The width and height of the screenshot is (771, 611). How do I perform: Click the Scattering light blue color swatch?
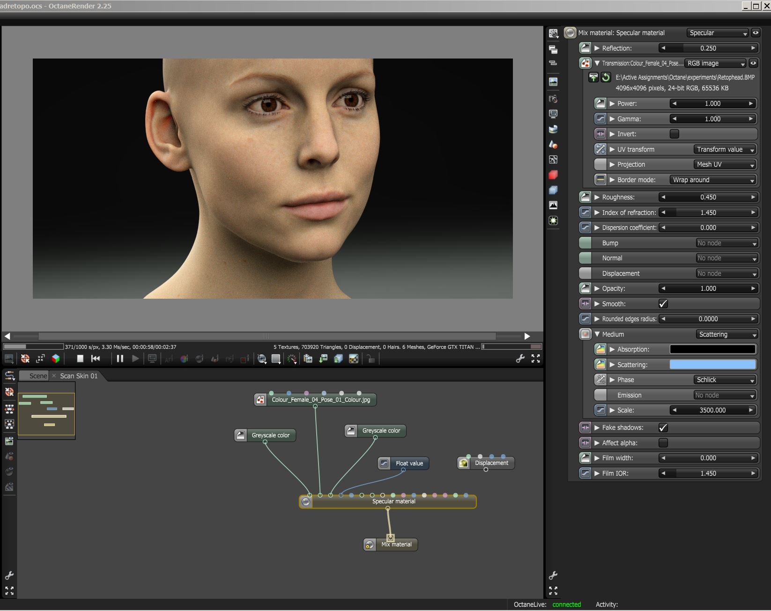coord(712,365)
